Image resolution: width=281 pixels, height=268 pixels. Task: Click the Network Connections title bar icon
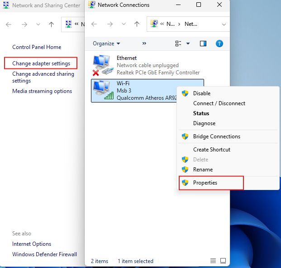(92, 5)
